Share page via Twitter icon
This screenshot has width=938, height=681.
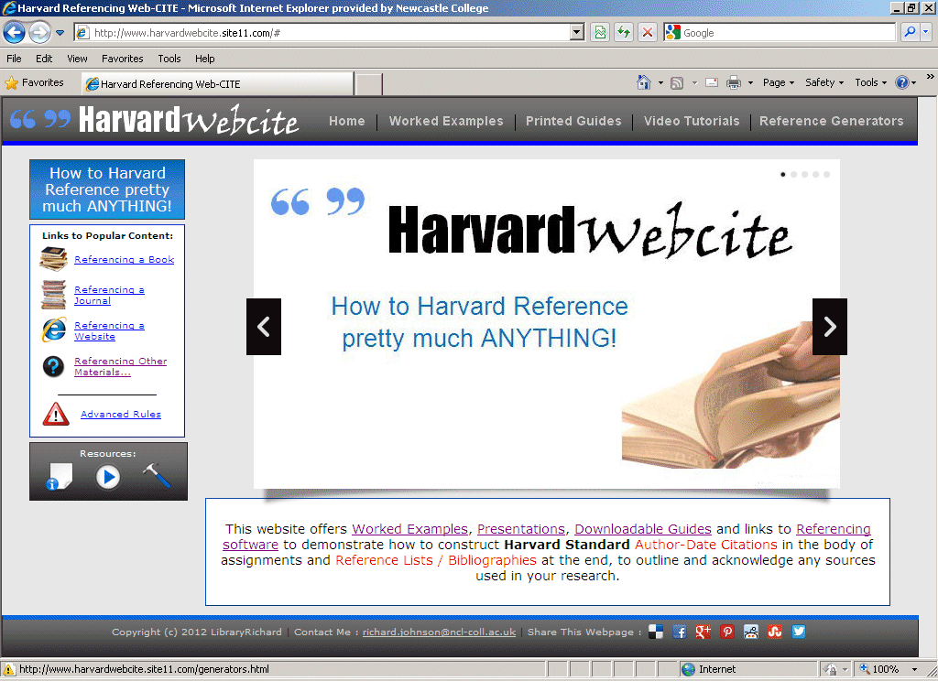799,632
